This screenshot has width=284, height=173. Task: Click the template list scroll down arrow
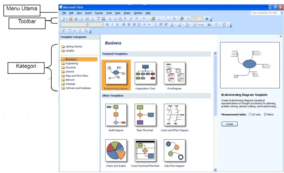(215, 170)
